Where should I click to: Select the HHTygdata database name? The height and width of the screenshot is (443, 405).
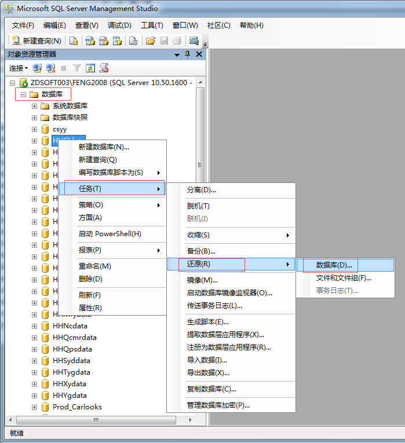click(71, 373)
